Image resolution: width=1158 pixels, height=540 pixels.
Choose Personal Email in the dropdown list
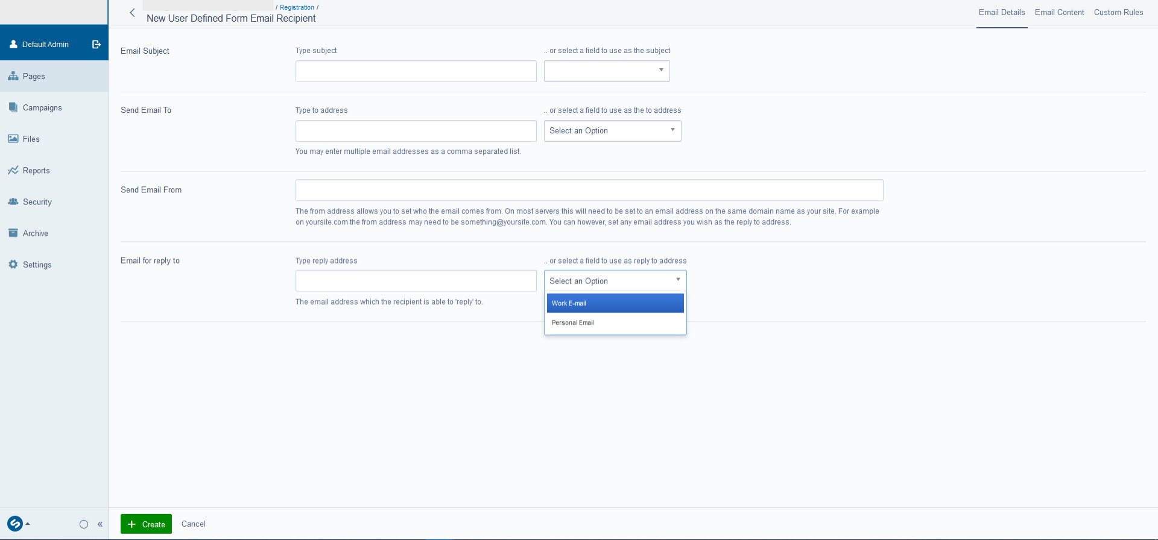[615, 323]
